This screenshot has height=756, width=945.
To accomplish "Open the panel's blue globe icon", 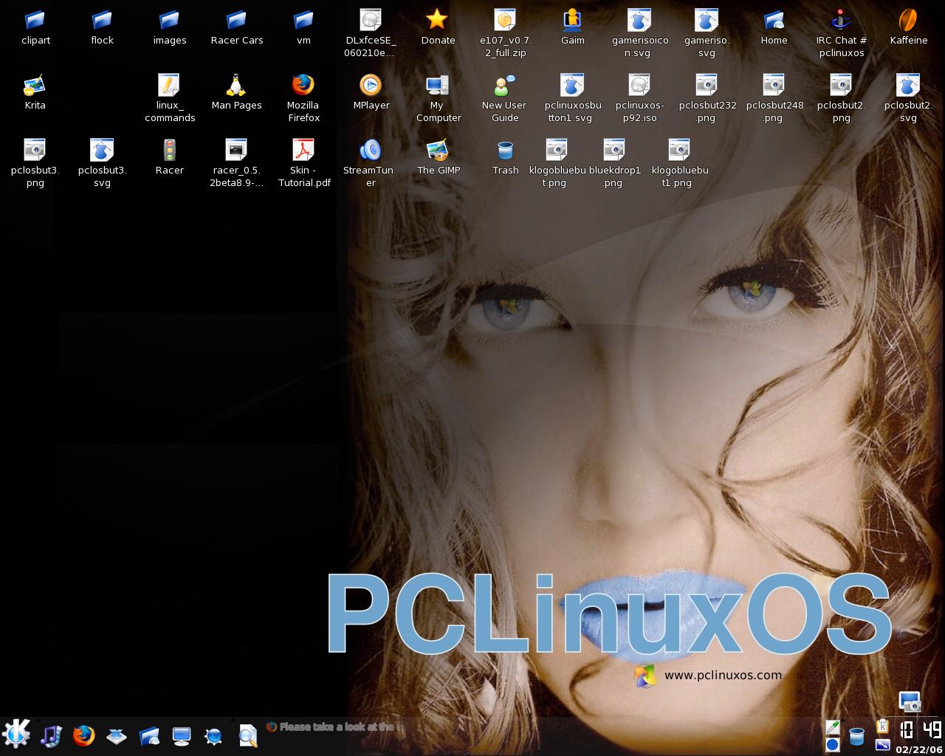I will 214,735.
